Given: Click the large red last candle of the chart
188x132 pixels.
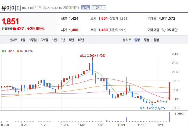Looking at the screenshot, I should [169, 91].
